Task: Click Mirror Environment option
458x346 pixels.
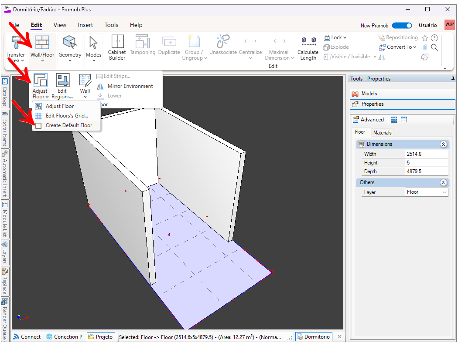Action: pos(130,86)
